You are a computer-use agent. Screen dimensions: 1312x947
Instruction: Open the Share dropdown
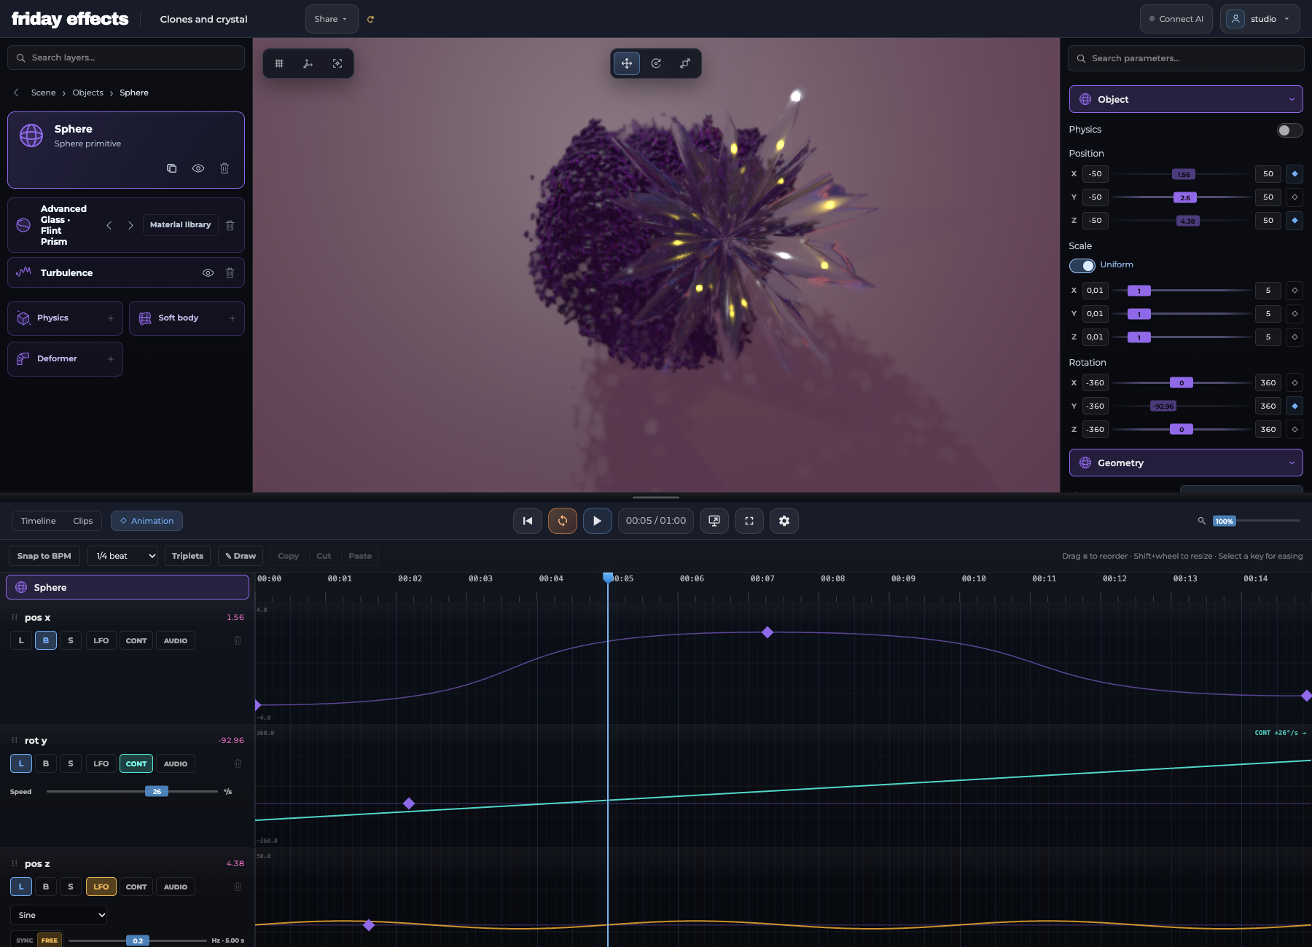[332, 19]
